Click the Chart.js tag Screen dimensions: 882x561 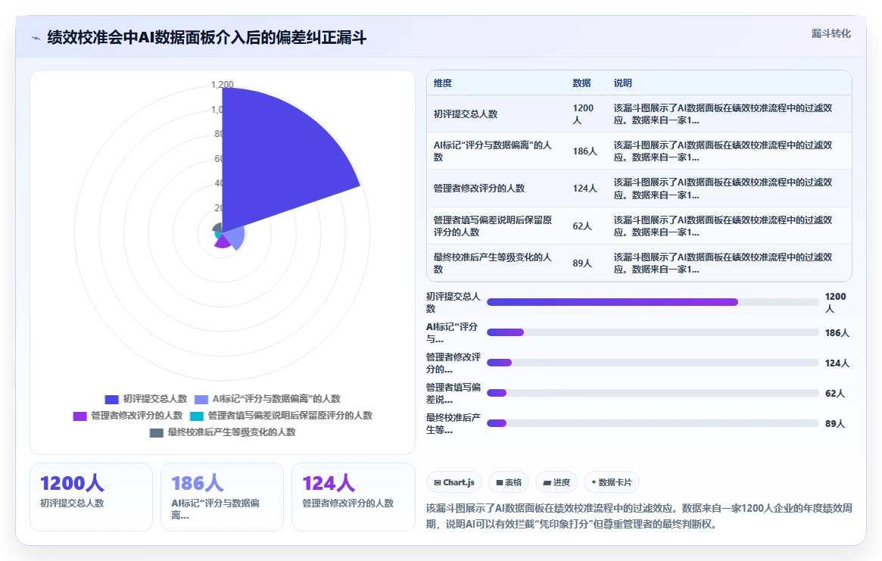coord(454,482)
